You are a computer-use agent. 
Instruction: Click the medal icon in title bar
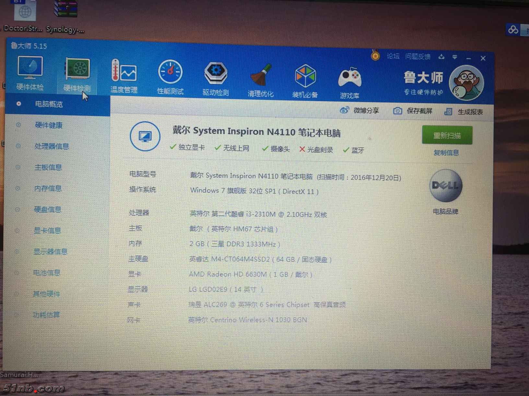tap(375, 56)
